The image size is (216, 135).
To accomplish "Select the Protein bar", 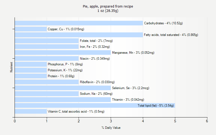I will [31, 76].
